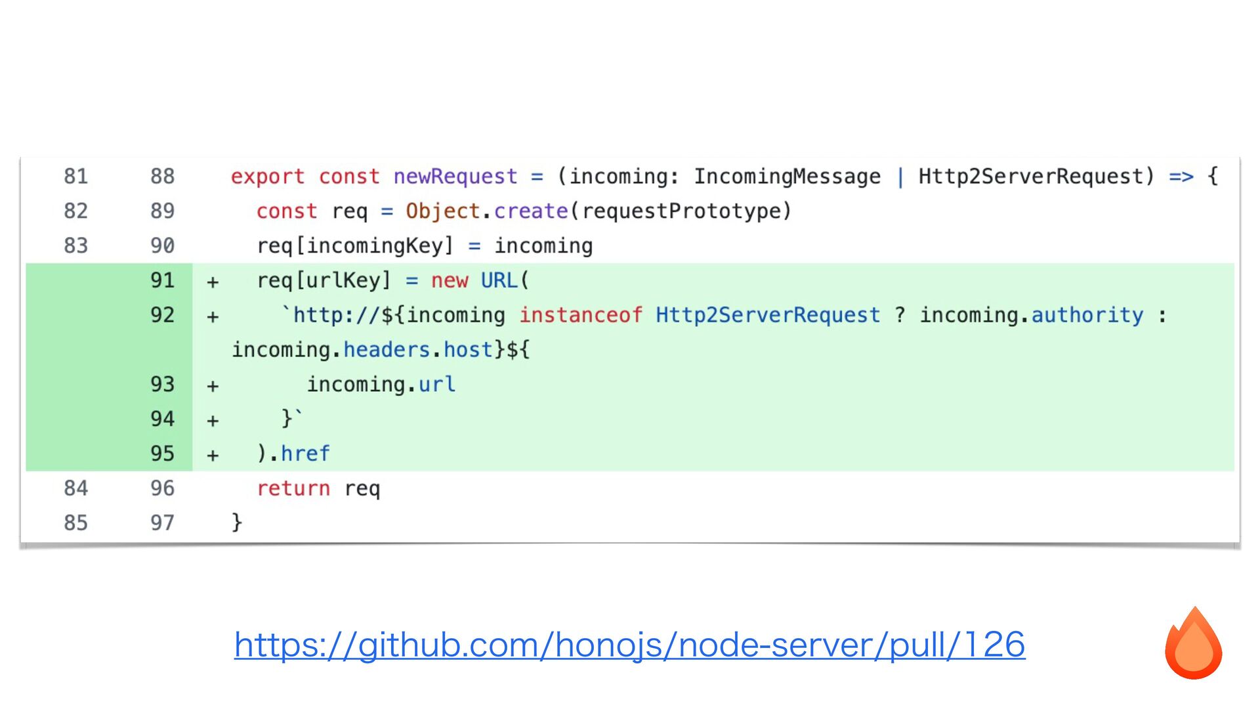Click old line number 84
The image size is (1260, 709).
[75, 488]
